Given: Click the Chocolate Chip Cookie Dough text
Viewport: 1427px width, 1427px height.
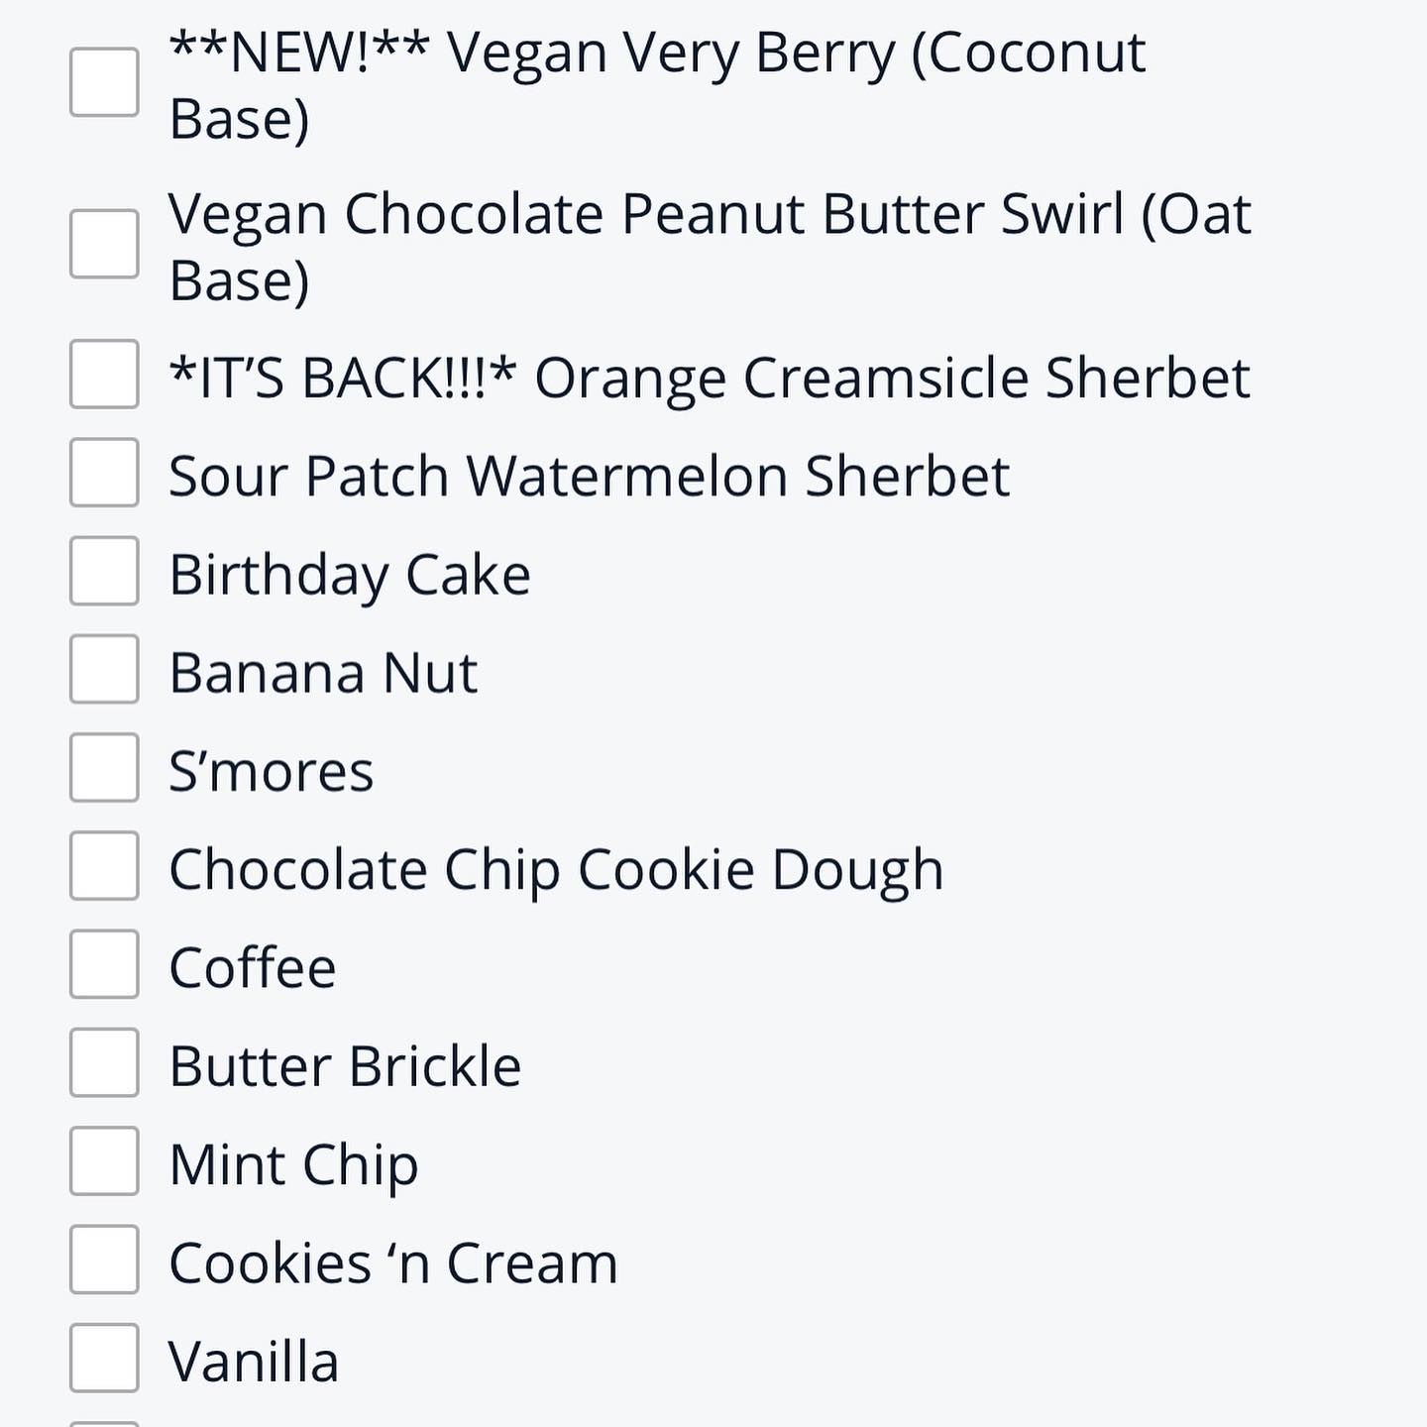Looking at the screenshot, I should point(555,870).
